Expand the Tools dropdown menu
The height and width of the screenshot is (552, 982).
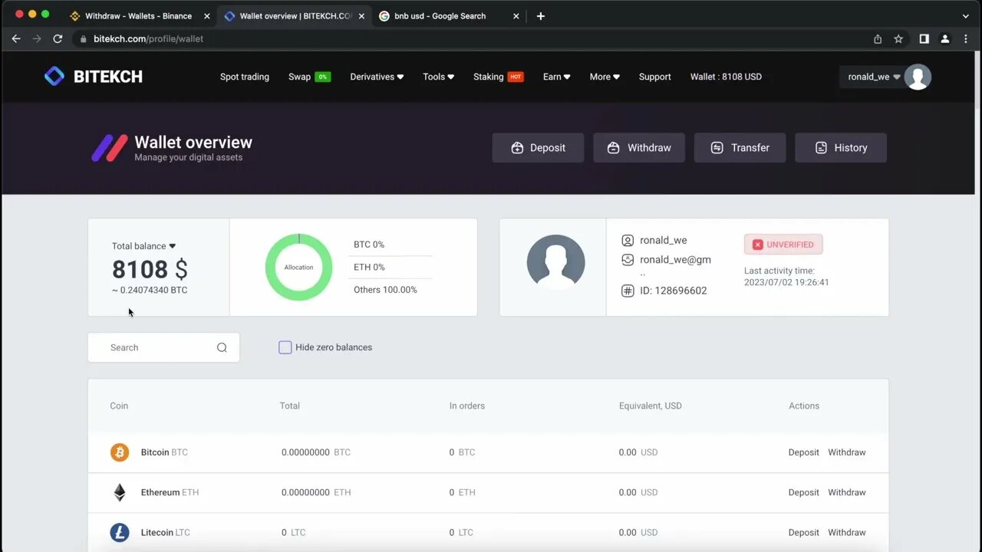pos(438,77)
